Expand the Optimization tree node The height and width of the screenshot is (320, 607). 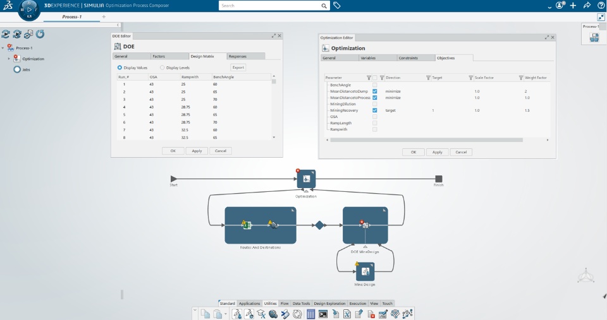point(9,59)
